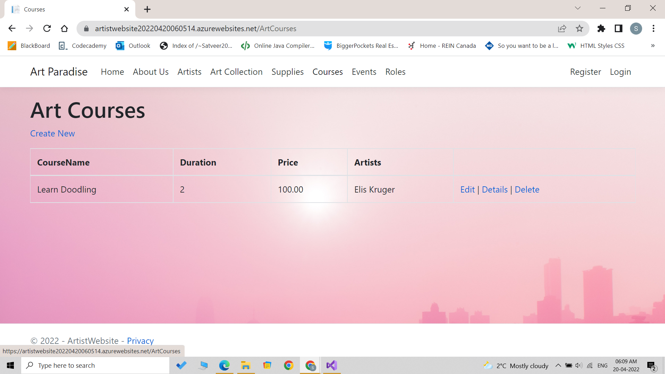Click the browser forward arrow
The height and width of the screenshot is (374, 665).
tap(29, 28)
